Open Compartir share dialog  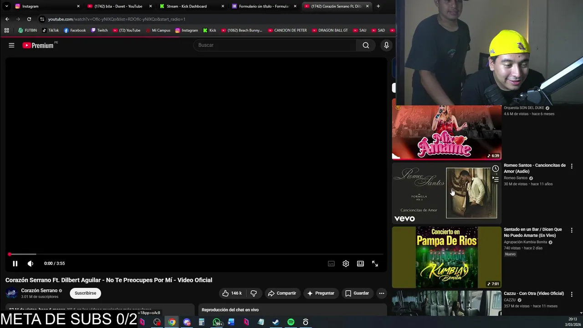(x=282, y=293)
